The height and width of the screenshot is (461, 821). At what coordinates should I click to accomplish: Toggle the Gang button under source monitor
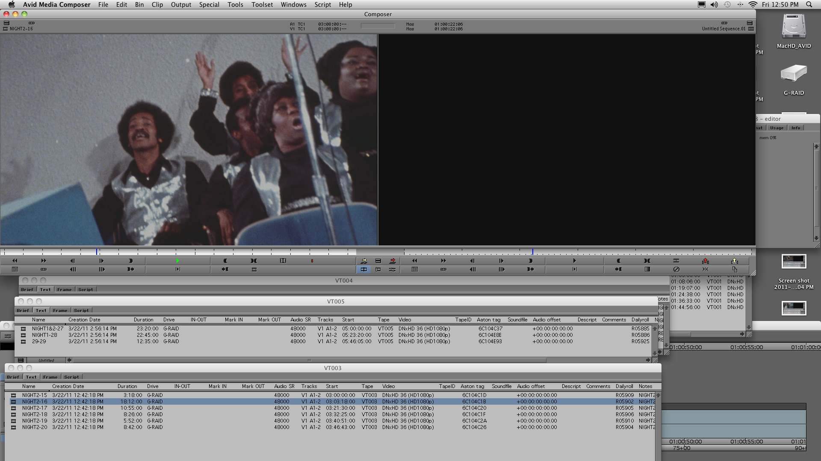click(x=44, y=269)
